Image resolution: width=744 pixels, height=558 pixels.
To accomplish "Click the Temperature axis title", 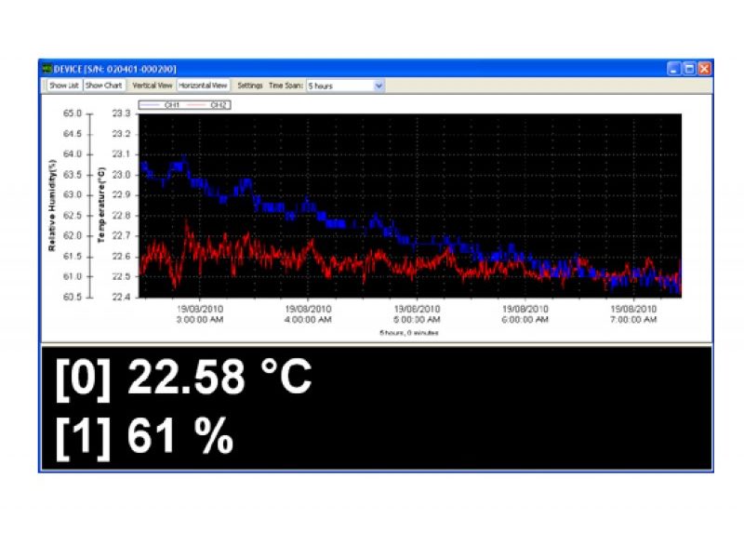I will pos(101,205).
